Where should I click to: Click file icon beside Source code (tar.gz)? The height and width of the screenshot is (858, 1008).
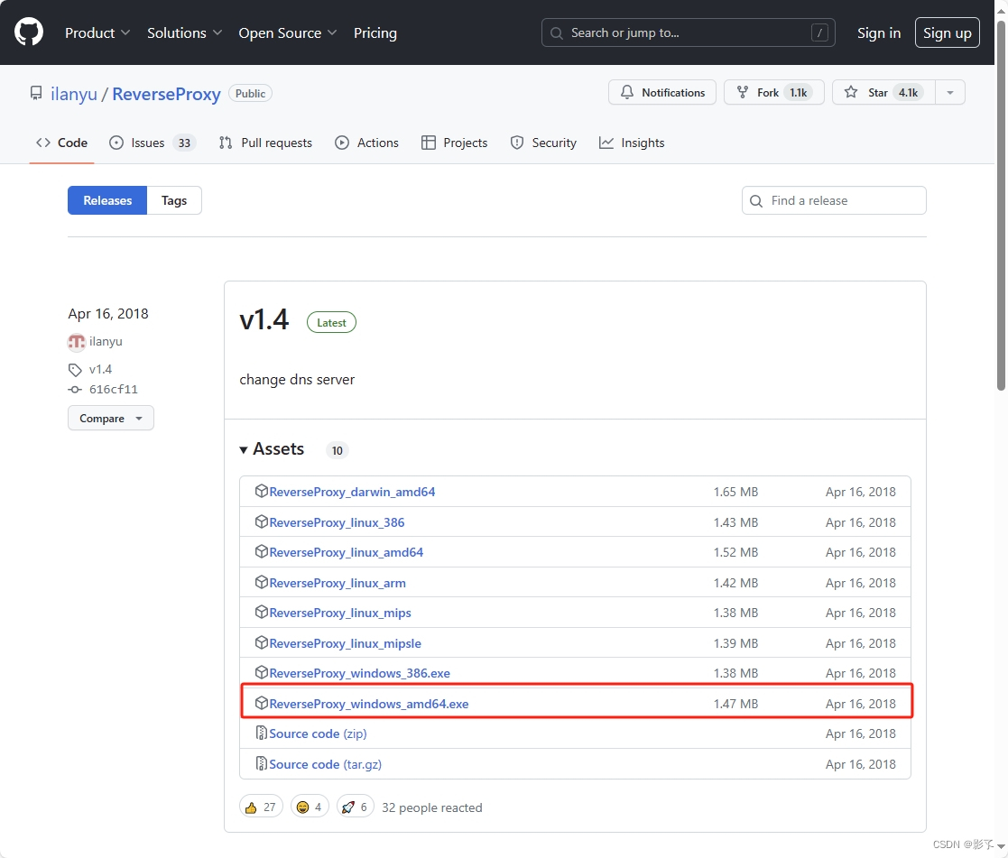click(261, 763)
